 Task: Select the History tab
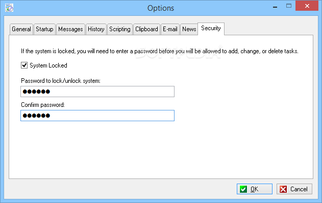96,29
